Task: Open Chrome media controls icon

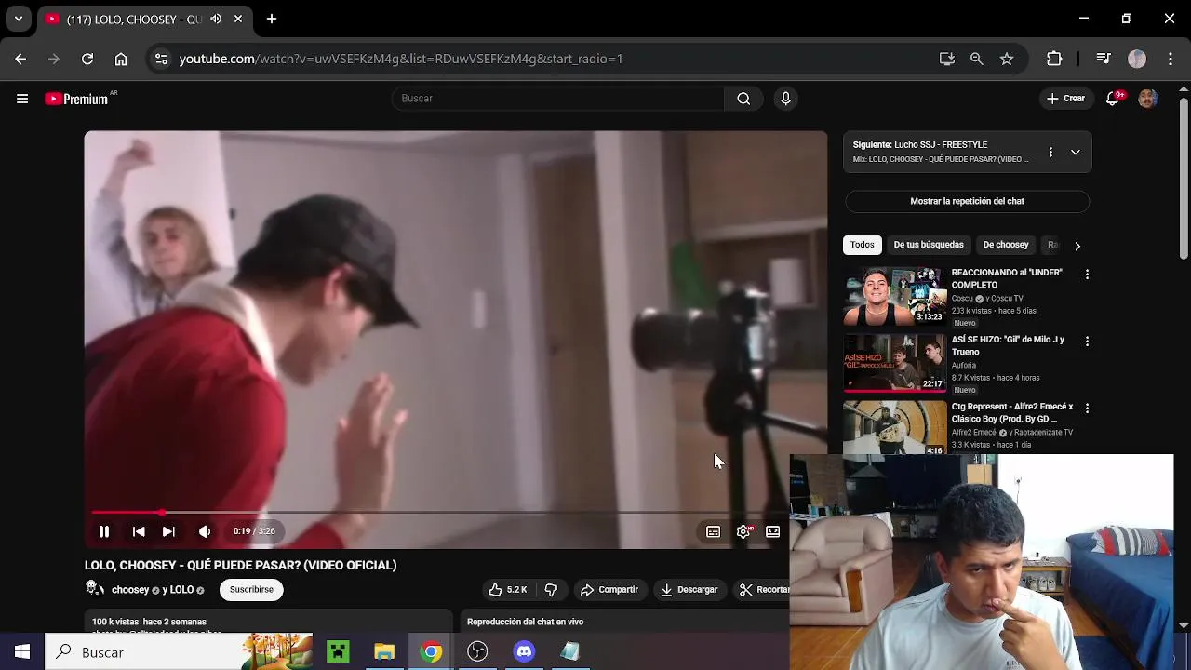Action: [1104, 59]
